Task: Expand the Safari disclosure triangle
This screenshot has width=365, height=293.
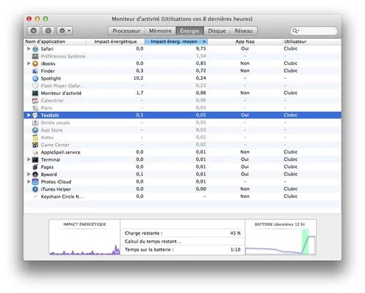Action: tap(28, 49)
